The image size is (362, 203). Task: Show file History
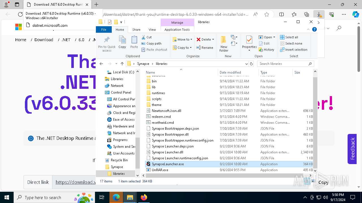click(266, 50)
